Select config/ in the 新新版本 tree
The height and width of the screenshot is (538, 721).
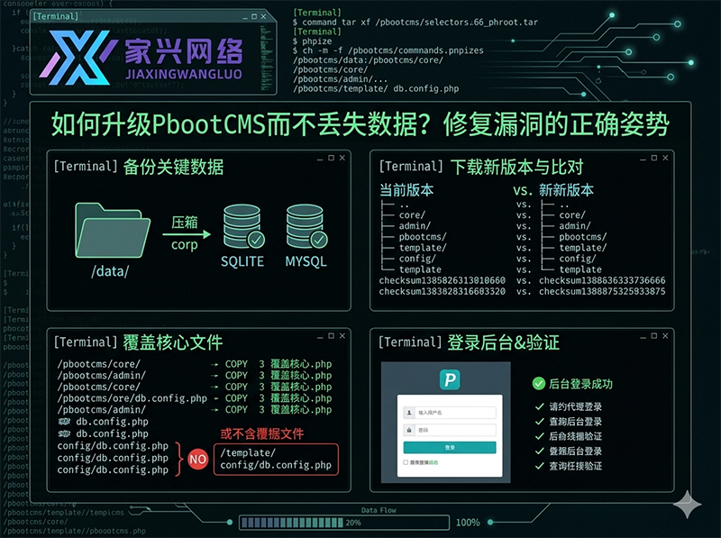578,259
